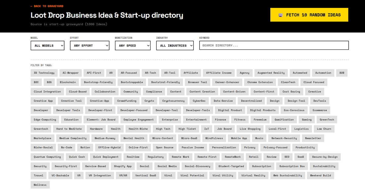Select the Mental Health tag
The image size is (365, 191).
(x=134, y=138)
